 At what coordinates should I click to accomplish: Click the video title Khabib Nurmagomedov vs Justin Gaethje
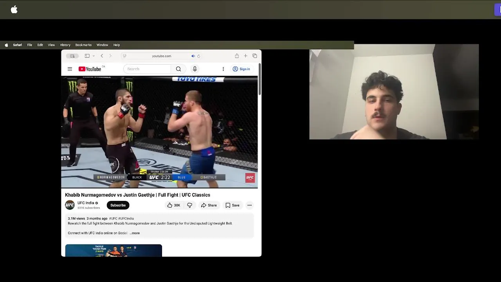138,195
